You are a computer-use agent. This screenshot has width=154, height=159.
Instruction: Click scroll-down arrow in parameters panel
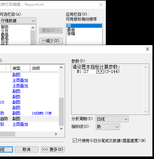(x=146, y=111)
